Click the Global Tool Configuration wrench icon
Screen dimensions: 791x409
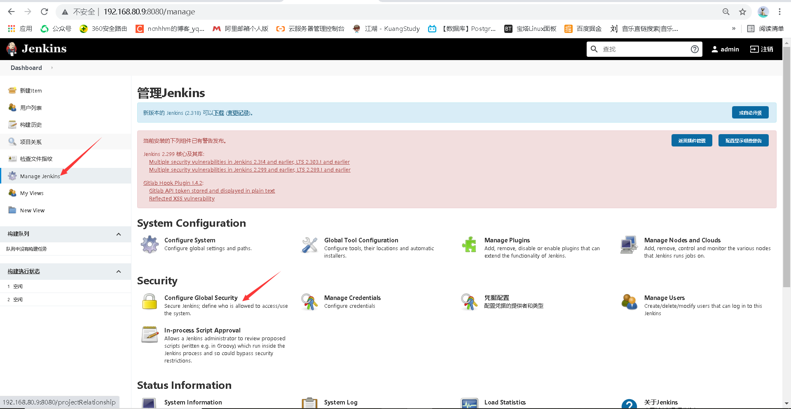(x=309, y=244)
